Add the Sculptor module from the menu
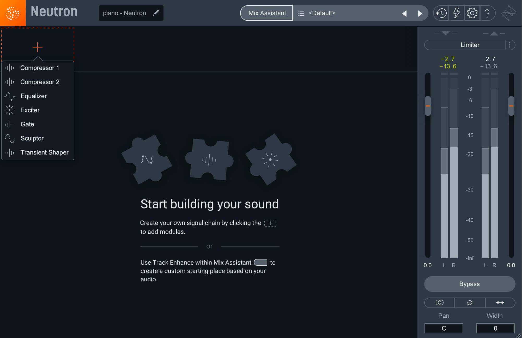Viewport: 522px width, 338px height. [38, 138]
